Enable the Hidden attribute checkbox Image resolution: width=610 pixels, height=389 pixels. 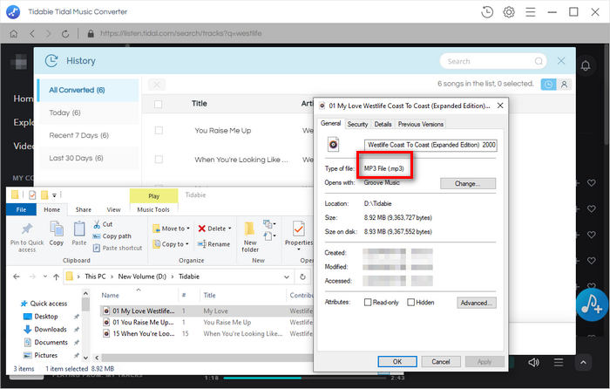pos(410,302)
